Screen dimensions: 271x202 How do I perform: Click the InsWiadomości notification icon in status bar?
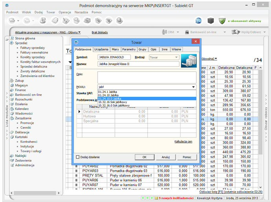157,198
